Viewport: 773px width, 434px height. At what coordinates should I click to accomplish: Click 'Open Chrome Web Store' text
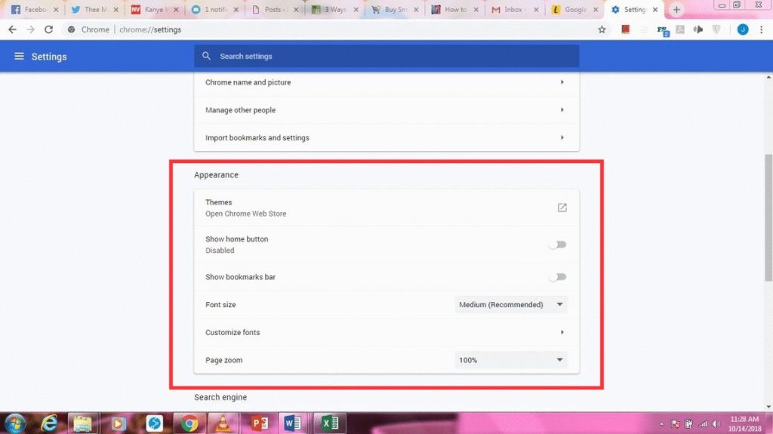pyautogui.click(x=245, y=214)
